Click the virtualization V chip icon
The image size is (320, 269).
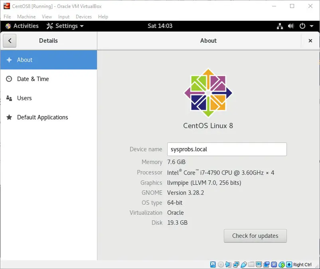click(274, 265)
